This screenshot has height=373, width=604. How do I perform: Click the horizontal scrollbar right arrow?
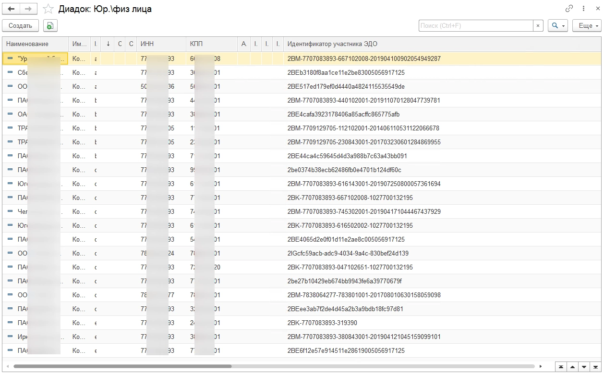tap(541, 366)
